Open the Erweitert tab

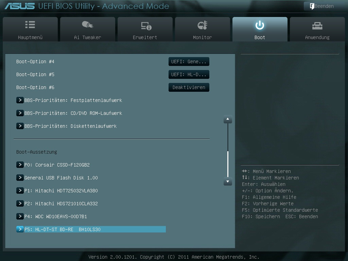coord(145,29)
